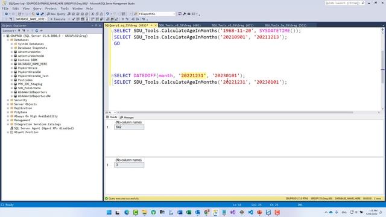Click the New Query button
The width and height of the screenshot is (386, 217).
pos(56,14)
